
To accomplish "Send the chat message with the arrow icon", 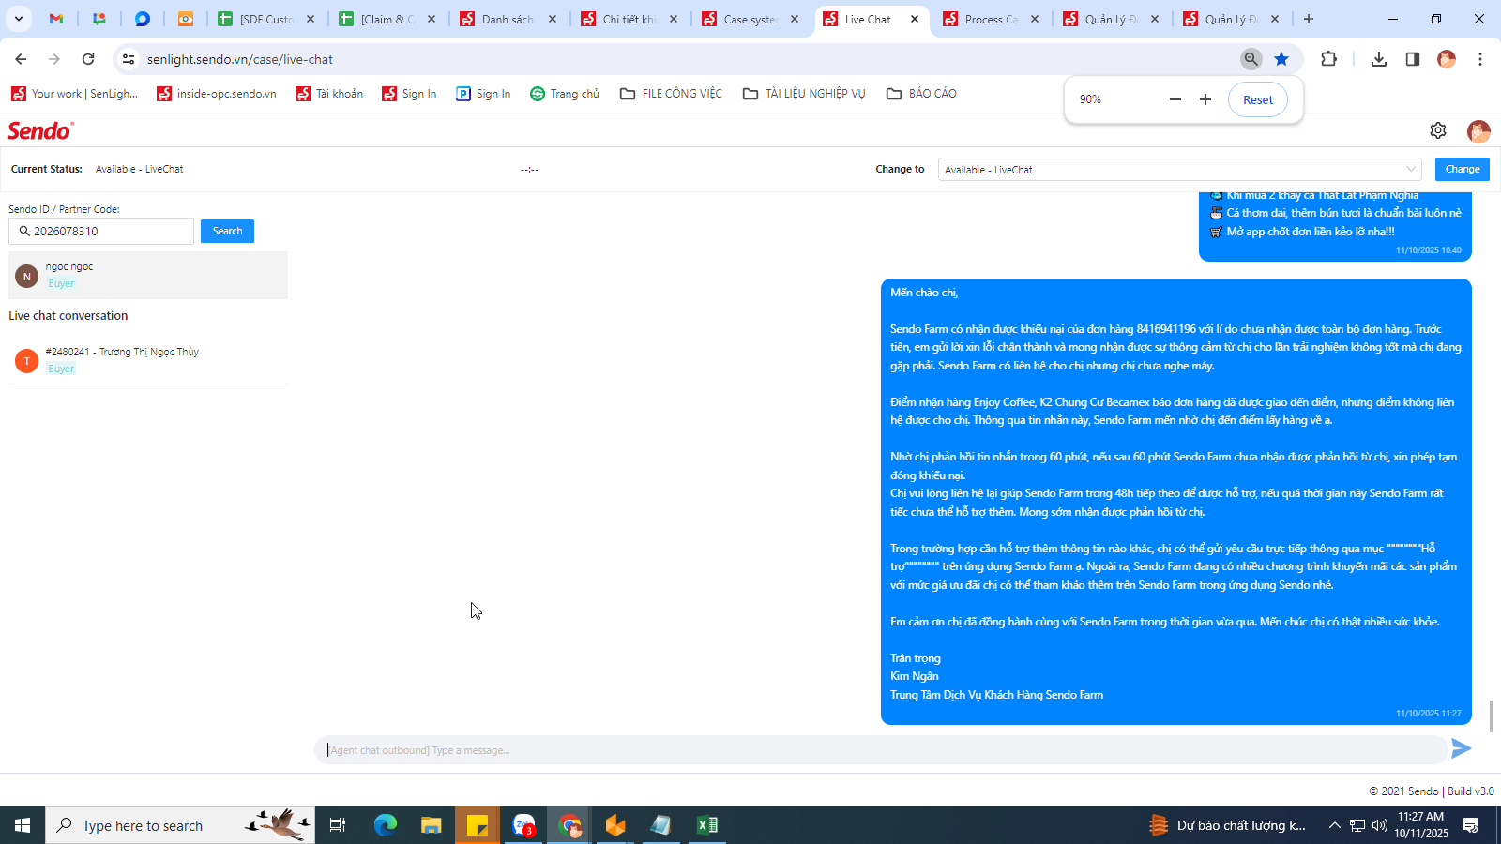I will click(1461, 748).
